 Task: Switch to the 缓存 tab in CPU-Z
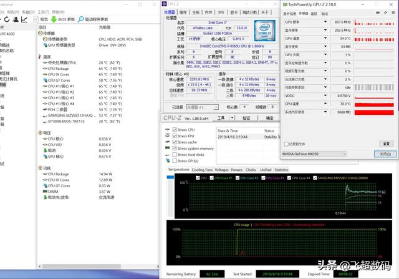[183, 12]
